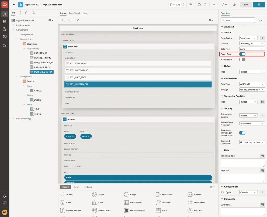Screen dimensions: 267x217
Task: Select P571_ITEM_NAME in the tree
Action: coord(43,58)
